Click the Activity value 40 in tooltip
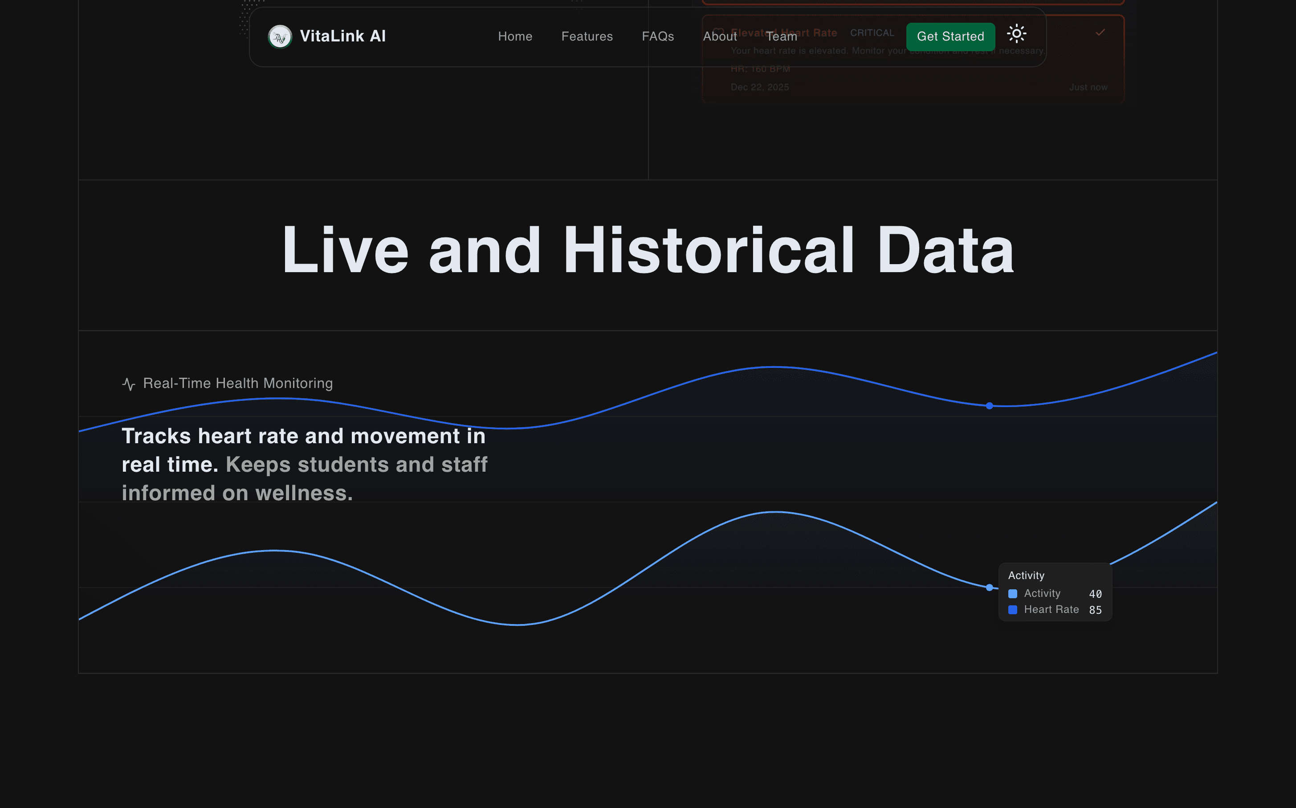 point(1095,594)
